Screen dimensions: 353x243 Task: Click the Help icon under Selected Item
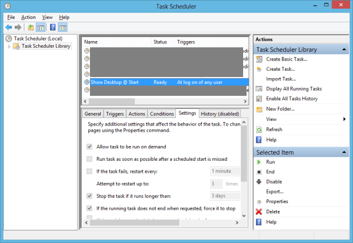(x=259, y=222)
